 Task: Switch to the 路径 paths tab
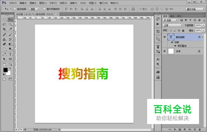[x=179, y=16]
